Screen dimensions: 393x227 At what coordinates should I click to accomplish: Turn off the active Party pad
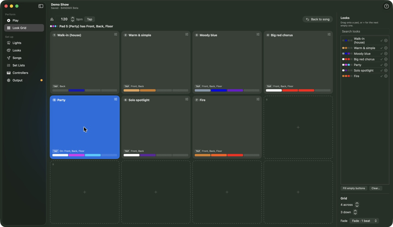[85, 127]
